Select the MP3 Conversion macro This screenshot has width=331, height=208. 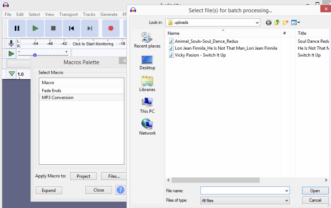coord(81,97)
